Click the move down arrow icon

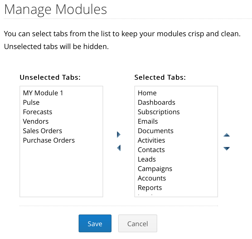[227, 149]
